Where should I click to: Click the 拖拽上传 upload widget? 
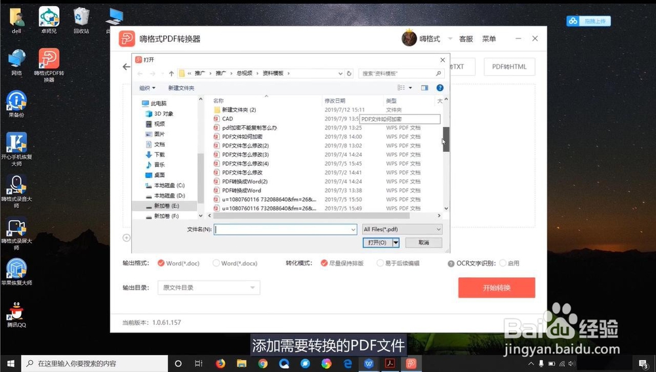click(x=588, y=21)
